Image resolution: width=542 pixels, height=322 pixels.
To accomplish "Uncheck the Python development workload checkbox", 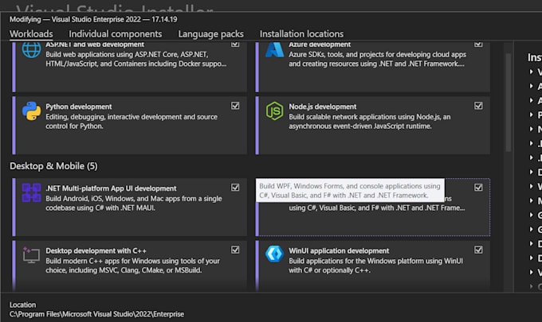I will click(235, 106).
